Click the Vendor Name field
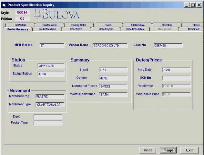The height and width of the screenshot is (155, 204). pyautogui.click(x=110, y=46)
